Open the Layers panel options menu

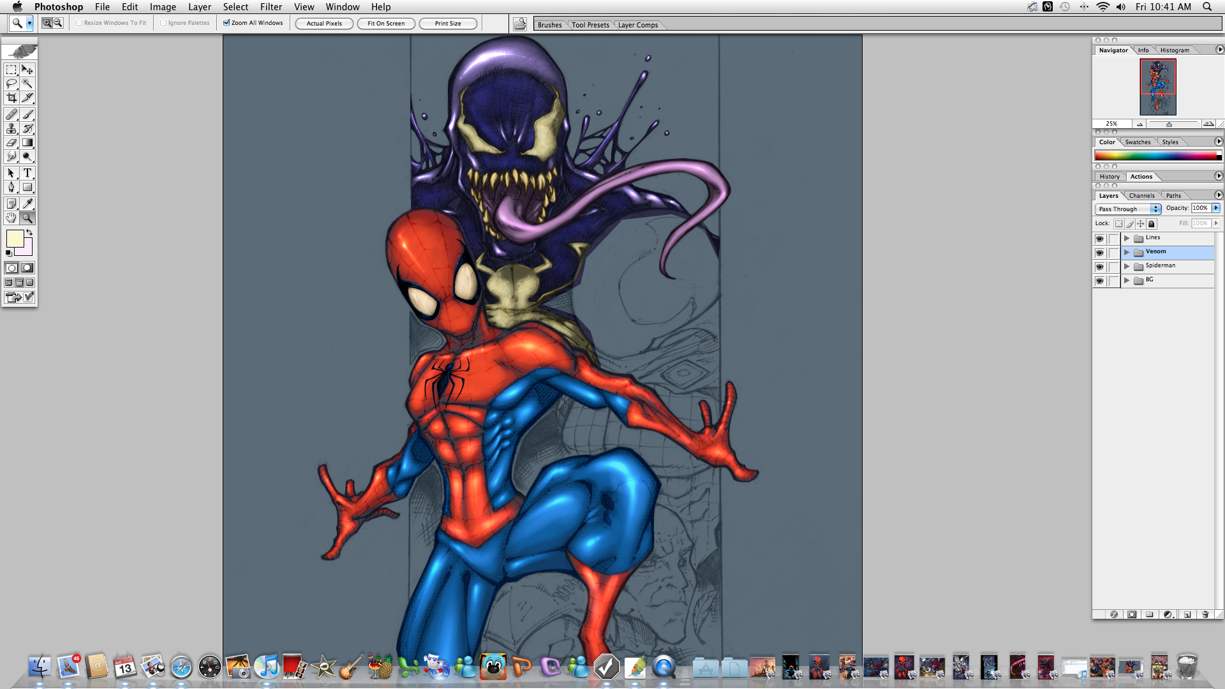[1218, 195]
